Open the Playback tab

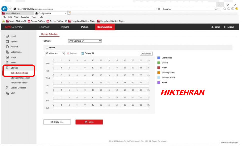(65, 27)
